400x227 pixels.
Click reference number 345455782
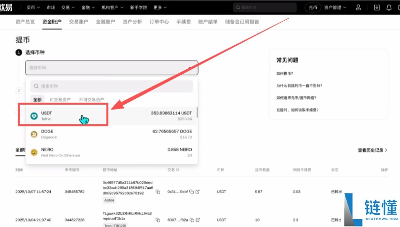[74, 192]
